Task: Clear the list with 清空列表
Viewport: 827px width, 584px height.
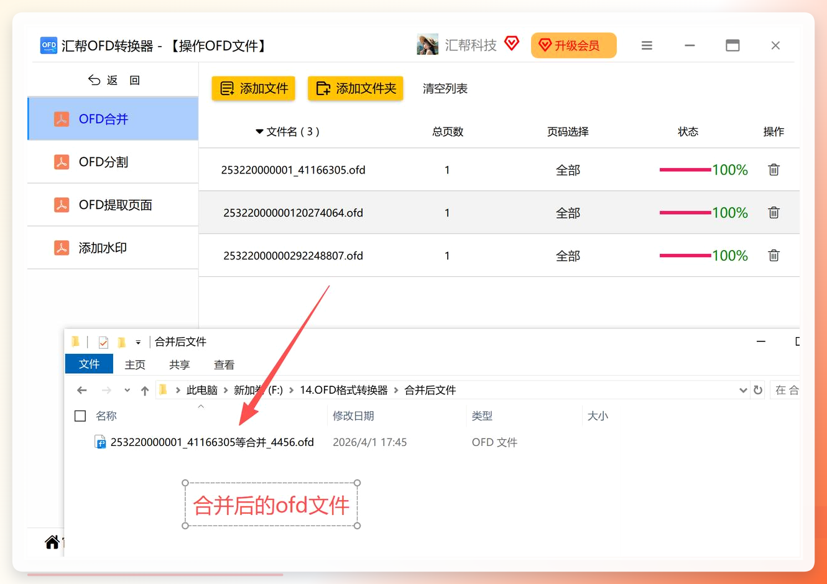Action: tap(445, 89)
